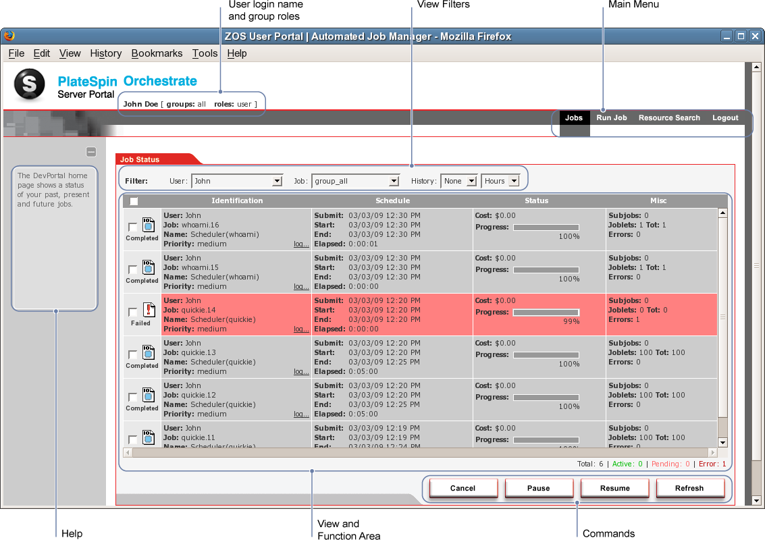765x540 pixels.
Task: Click the completed job icon for whoami.16
Action: click(149, 225)
